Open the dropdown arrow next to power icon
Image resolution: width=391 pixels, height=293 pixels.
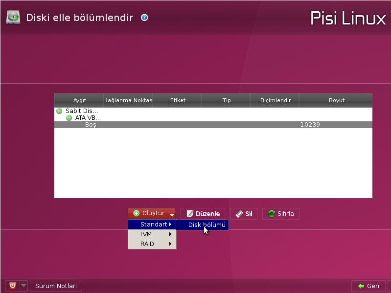(23, 286)
